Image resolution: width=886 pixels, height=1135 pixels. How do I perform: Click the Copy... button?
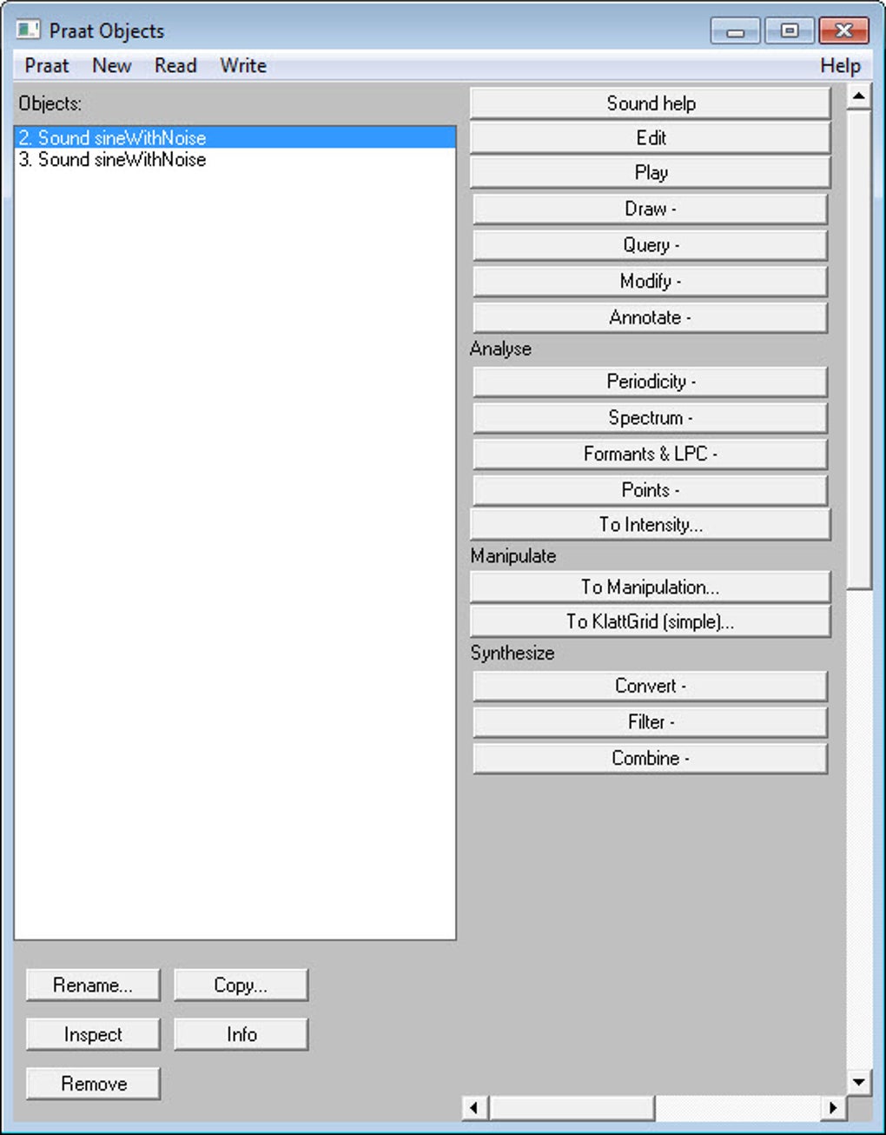(241, 986)
